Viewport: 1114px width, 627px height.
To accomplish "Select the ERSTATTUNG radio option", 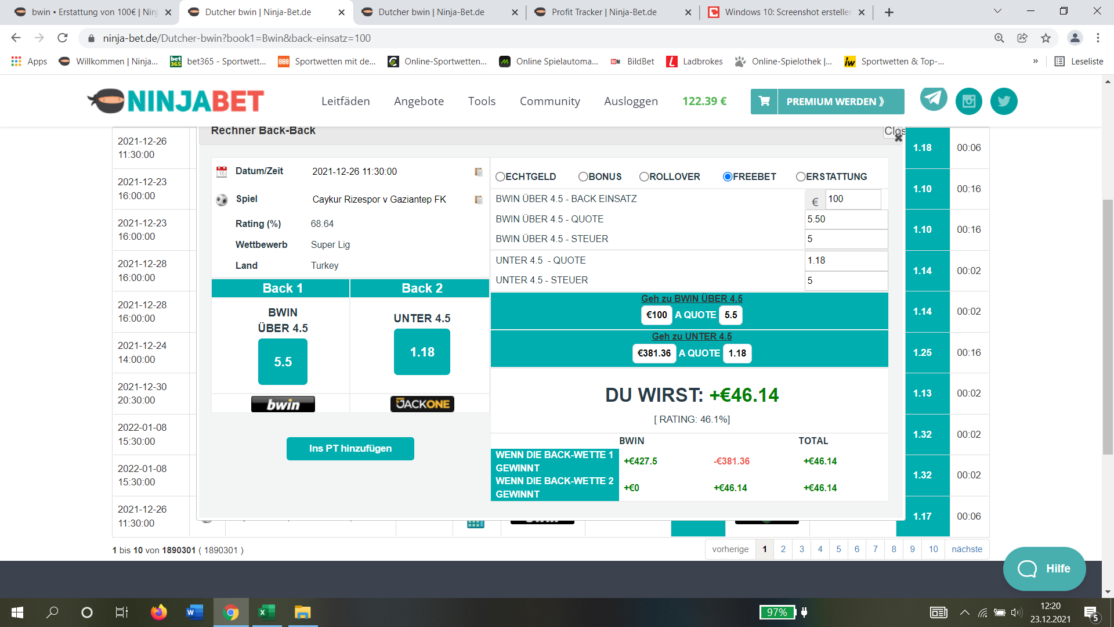I will coord(801,176).
